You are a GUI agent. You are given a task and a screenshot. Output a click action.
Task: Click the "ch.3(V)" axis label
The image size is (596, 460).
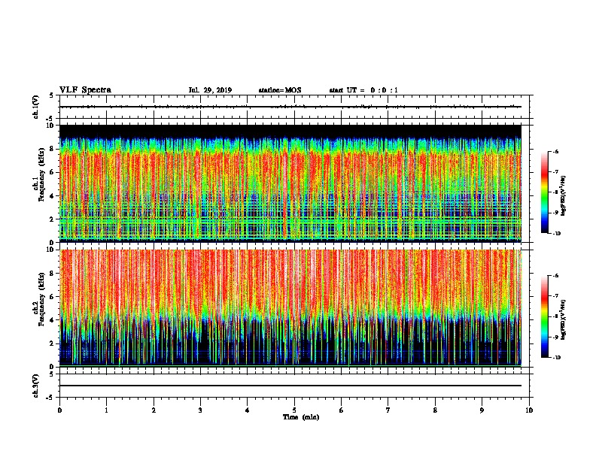pyautogui.click(x=36, y=386)
